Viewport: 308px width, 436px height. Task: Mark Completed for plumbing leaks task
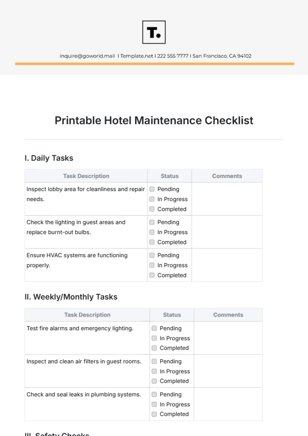154,414
